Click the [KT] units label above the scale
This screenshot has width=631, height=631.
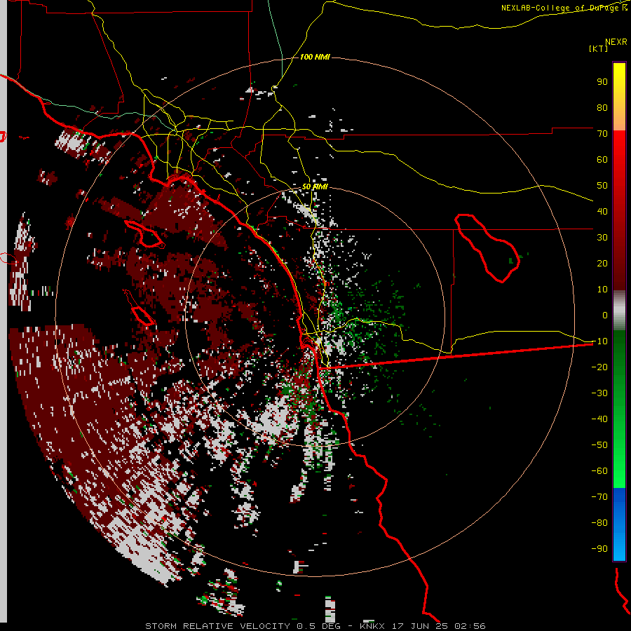click(x=599, y=48)
